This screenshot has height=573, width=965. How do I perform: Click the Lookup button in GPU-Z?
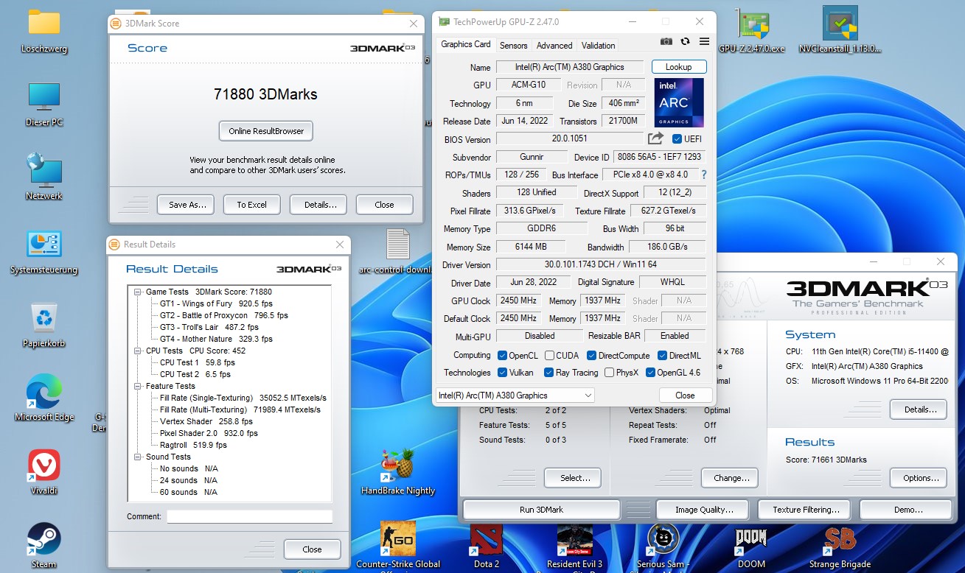679,66
